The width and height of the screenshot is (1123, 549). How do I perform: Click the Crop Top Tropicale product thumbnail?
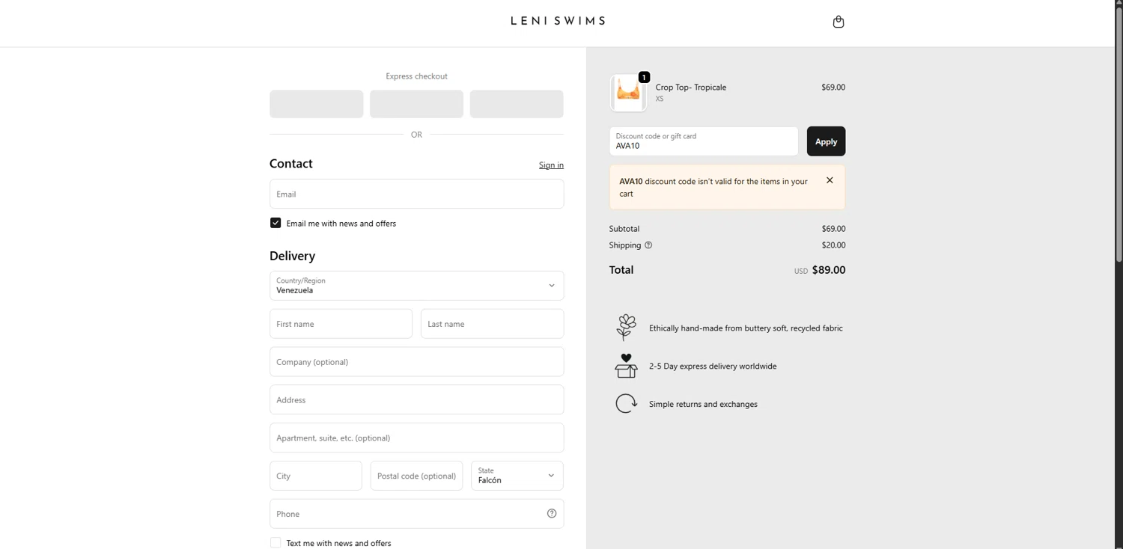click(628, 93)
